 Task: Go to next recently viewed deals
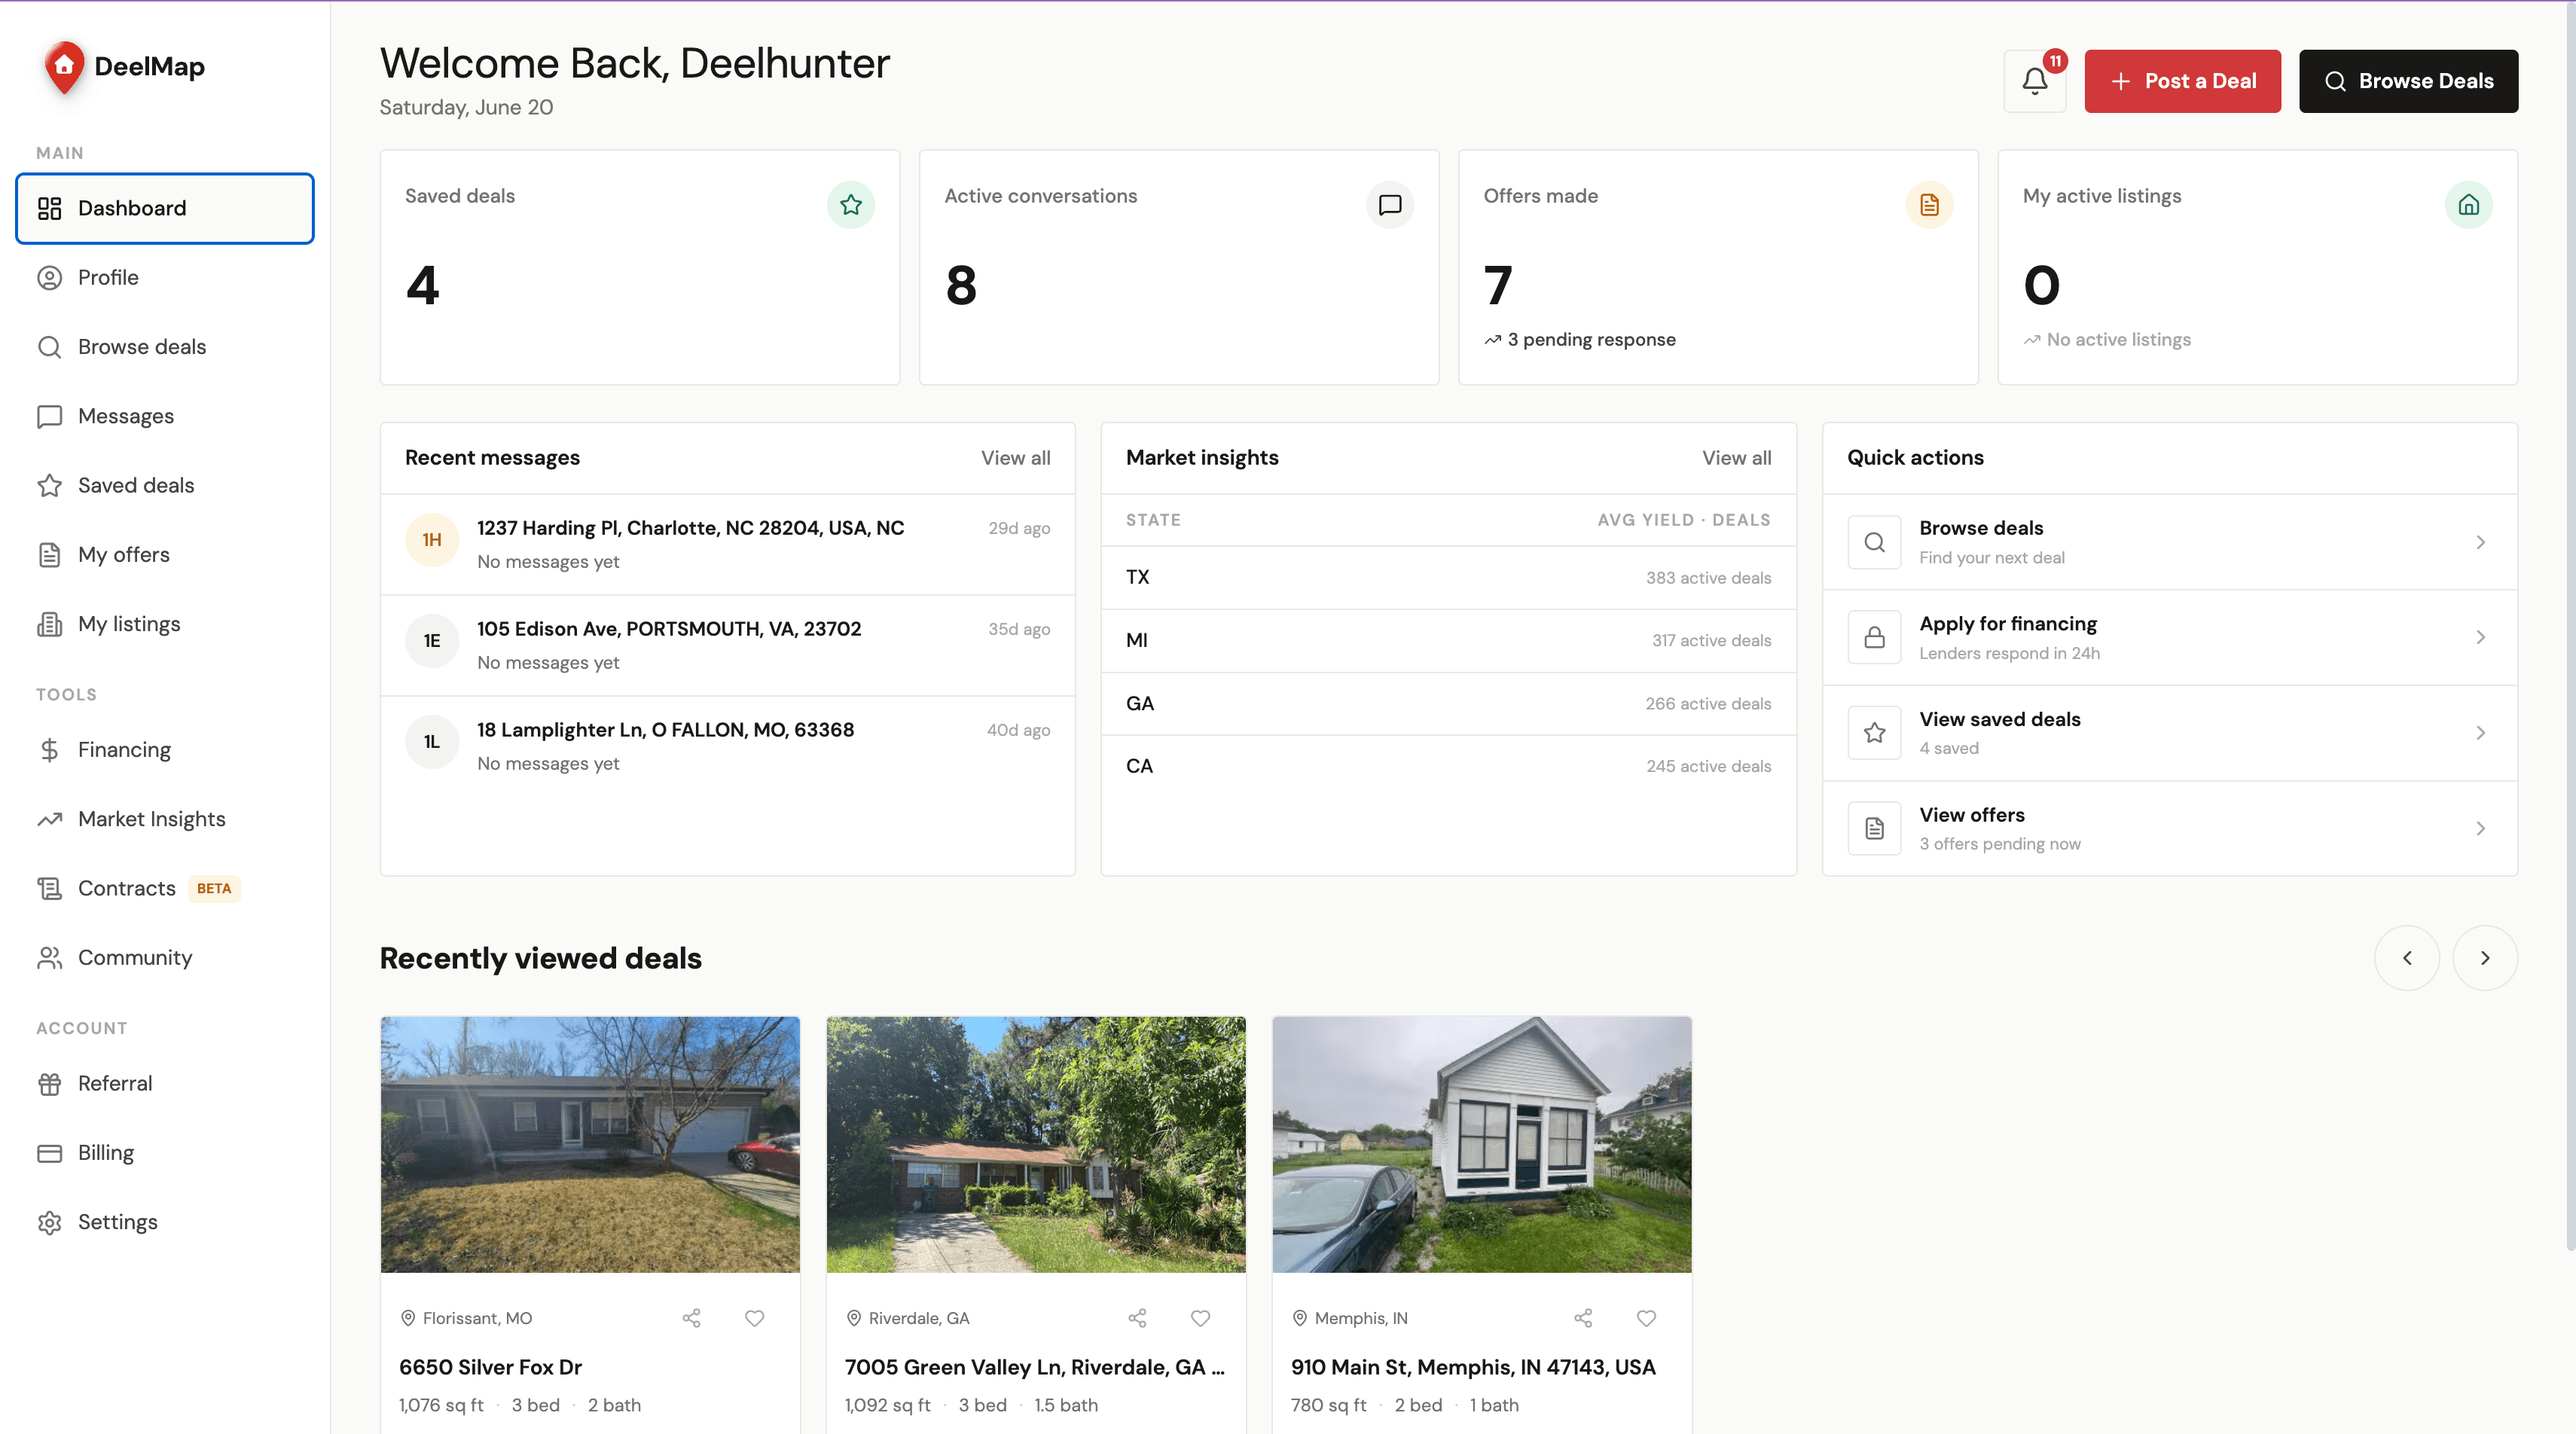(x=2485, y=958)
